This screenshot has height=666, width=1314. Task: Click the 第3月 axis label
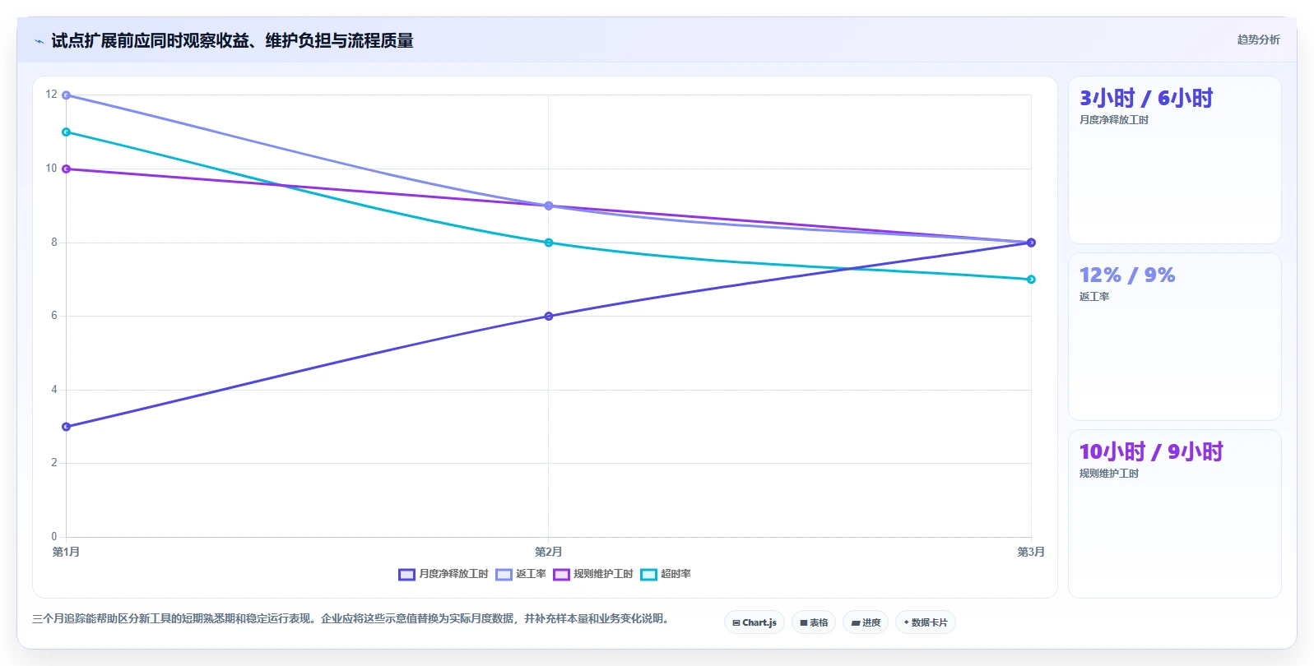click(x=1031, y=552)
